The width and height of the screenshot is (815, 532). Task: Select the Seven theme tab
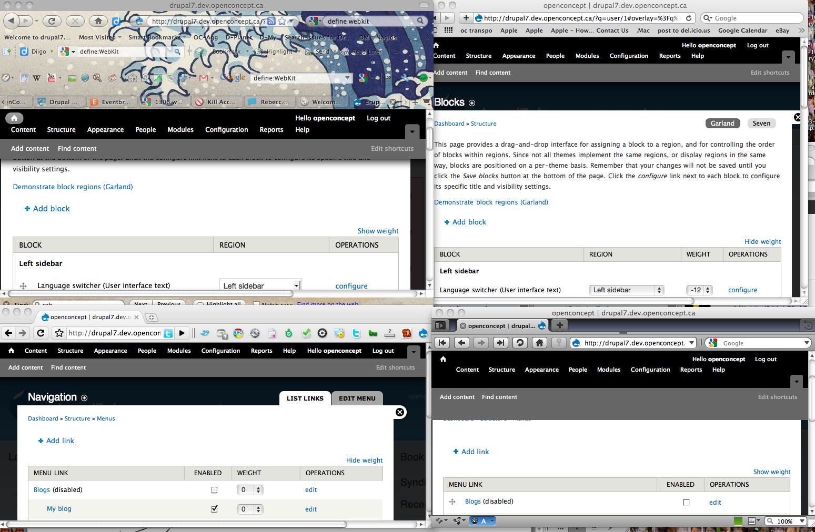click(x=761, y=123)
